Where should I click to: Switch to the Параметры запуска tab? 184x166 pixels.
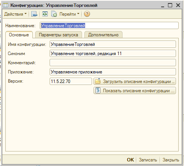(x=58, y=35)
